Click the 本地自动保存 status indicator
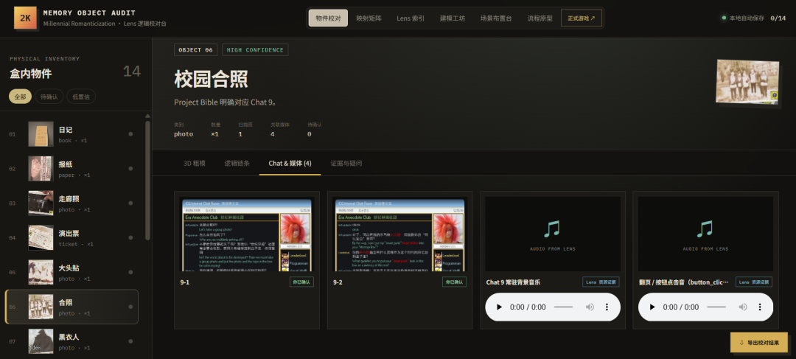The image size is (796, 359). [743, 18]
